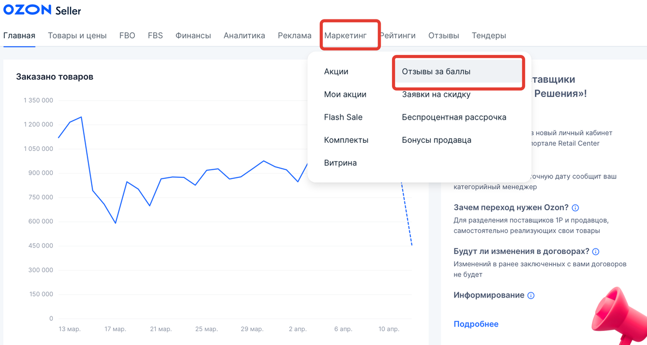This screenshot has width=647, height=345.
Task: Select Отзывы за баллы menu entry
Action: point(458,72)
